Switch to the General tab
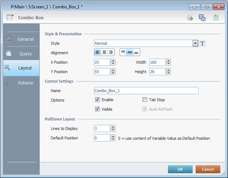The width and height of the screenshot is (228, 178). point(21,39)
